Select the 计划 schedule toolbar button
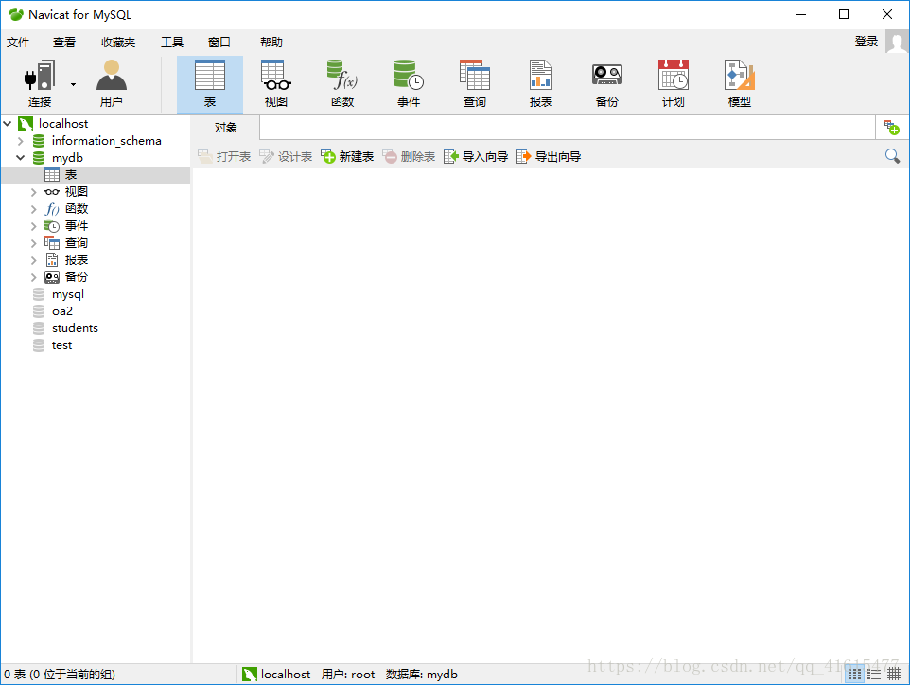The width and height of the screenshot is (910, 685). pos(674,84)
